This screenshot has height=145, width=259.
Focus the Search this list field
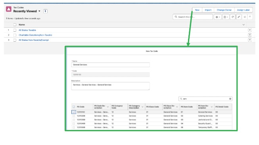(193, 17)
